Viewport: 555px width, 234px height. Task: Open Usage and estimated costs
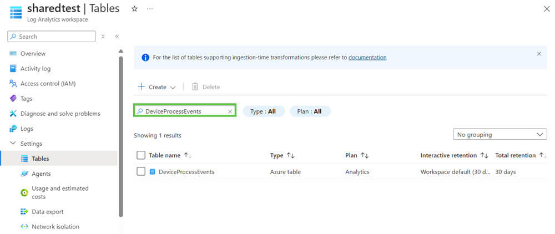click(x=59, y=192)
